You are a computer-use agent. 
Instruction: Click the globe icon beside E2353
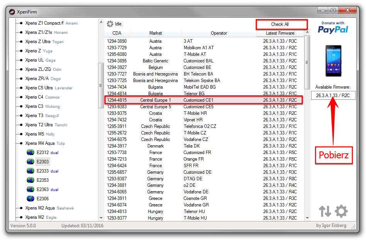coord(30,180)
